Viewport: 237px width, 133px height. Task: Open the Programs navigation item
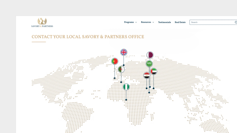coord(129,22)
